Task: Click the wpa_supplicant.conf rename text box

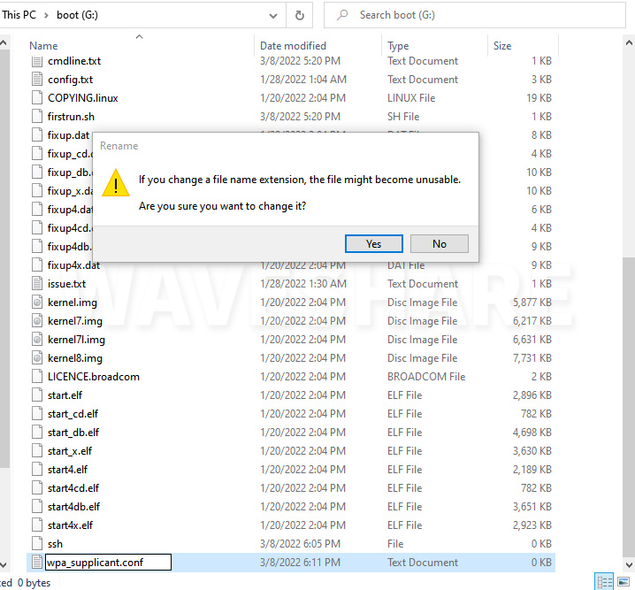Action: 107,563
